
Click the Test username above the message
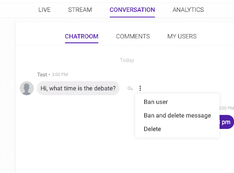(x=42, y=75)
